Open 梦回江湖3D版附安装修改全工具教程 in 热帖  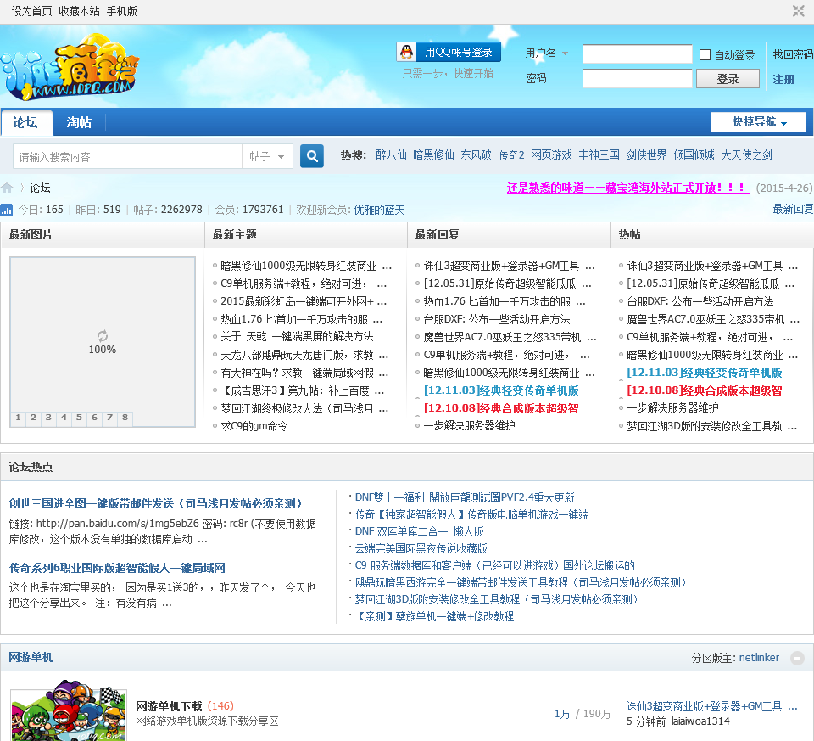(712, 426)
